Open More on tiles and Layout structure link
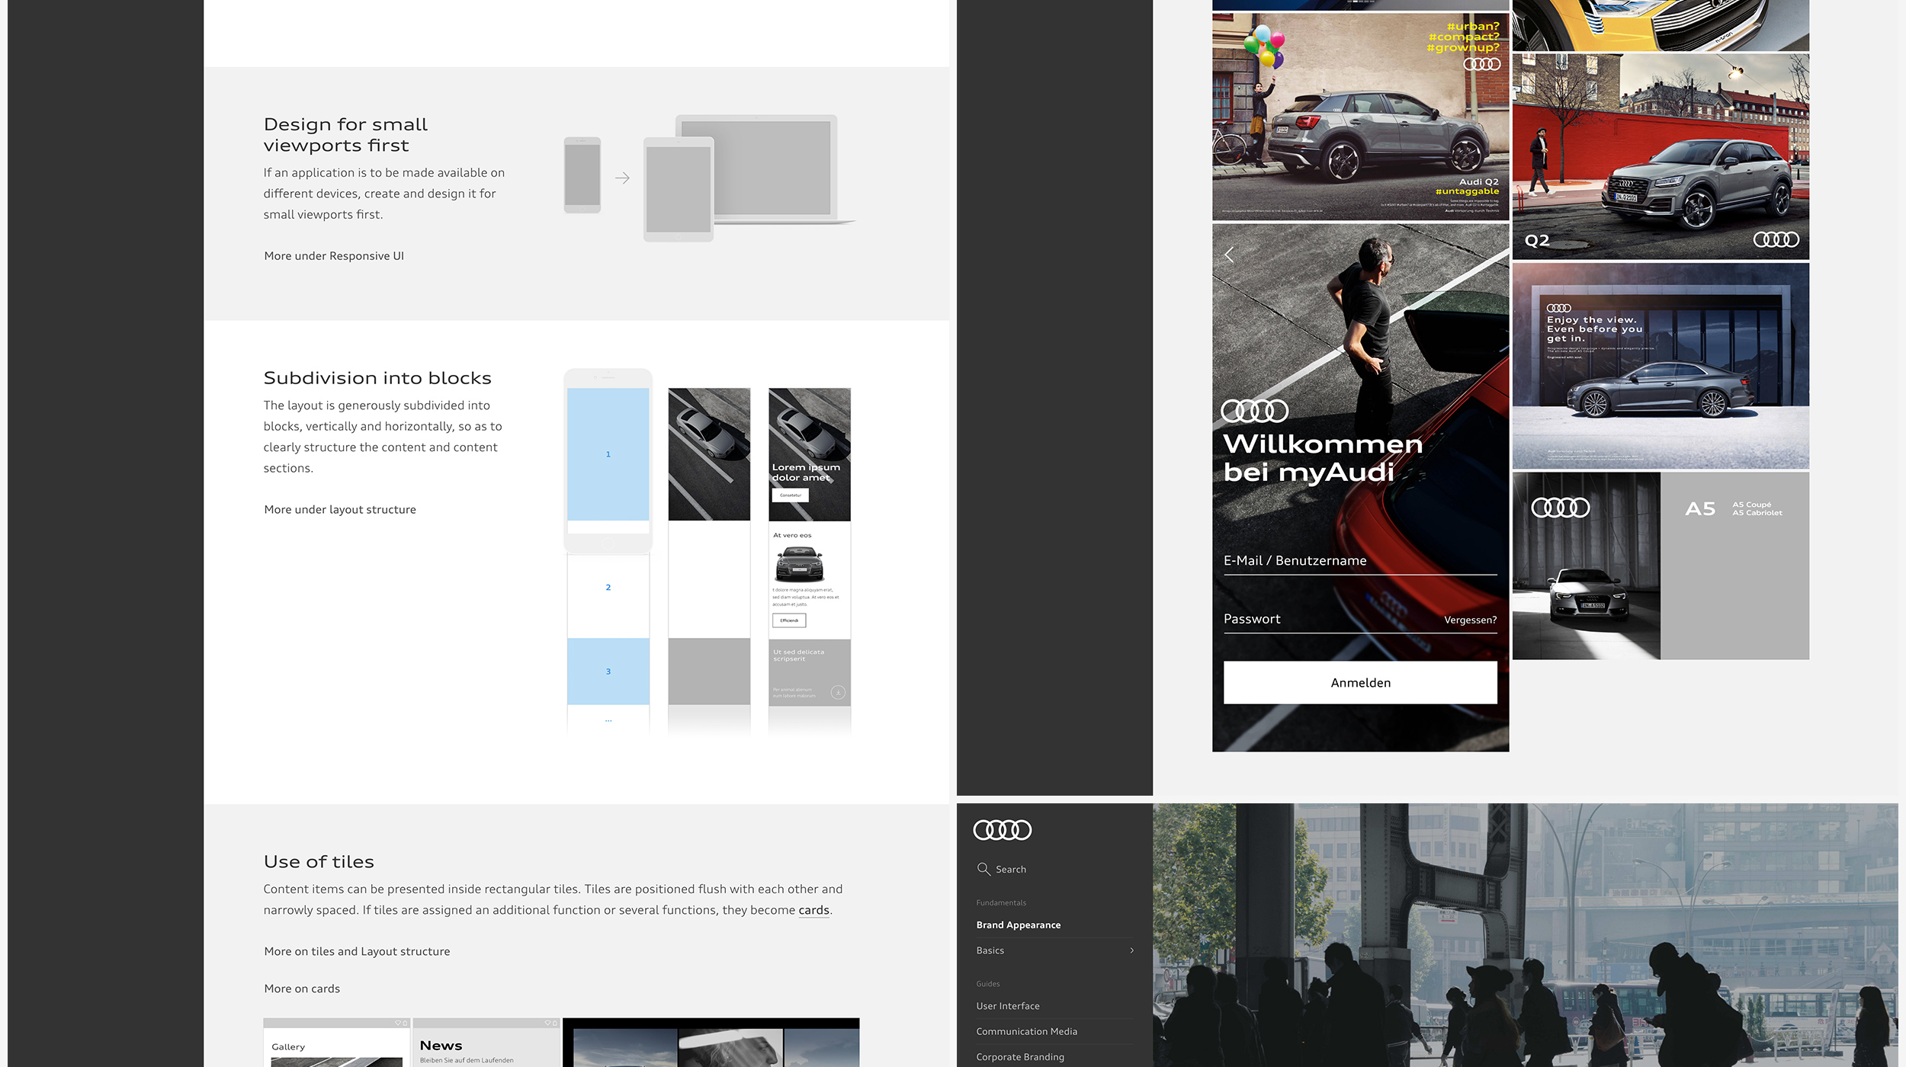 (x=357, y=952)
